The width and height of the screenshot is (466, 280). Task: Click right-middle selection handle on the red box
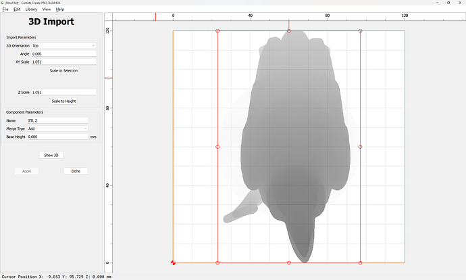(x=360, y=147)
